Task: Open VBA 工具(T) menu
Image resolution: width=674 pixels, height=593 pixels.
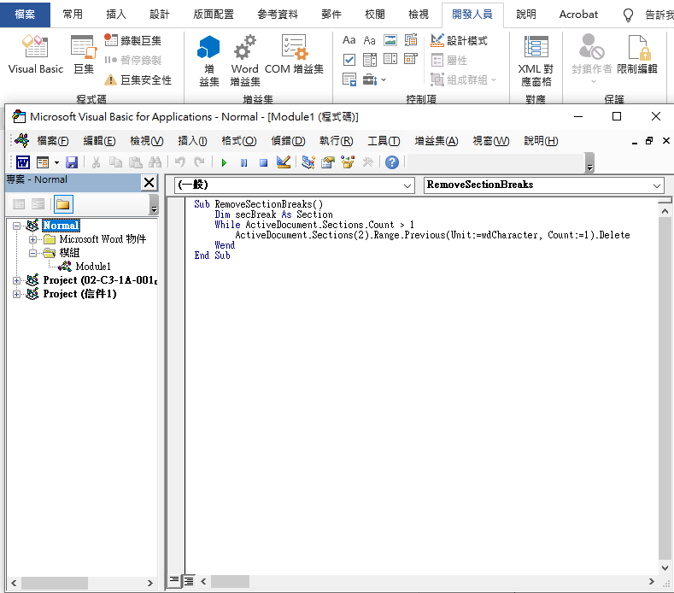Action: coord(384,141)
